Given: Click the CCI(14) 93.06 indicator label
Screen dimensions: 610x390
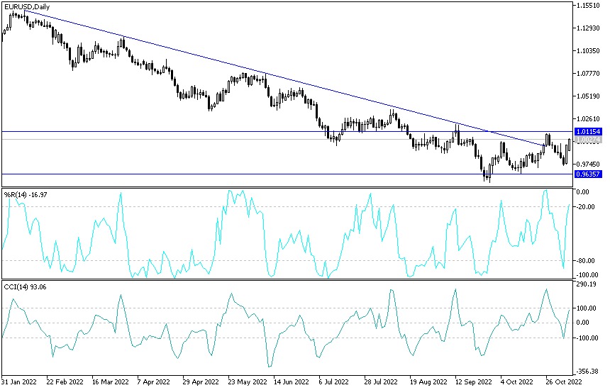Looking at the screenshot, I should (x=25, y=287).
